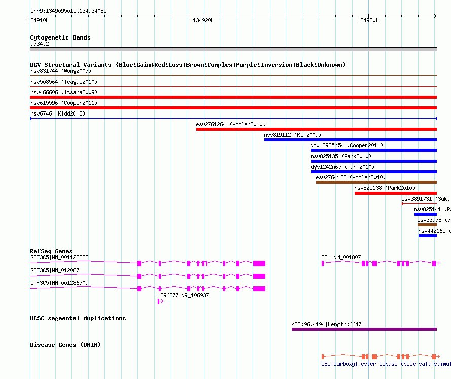The width and height of the screenshot is (451, 379).
Task: Open the RefSeq Genes track title
Action: click(x=51, y=251)
